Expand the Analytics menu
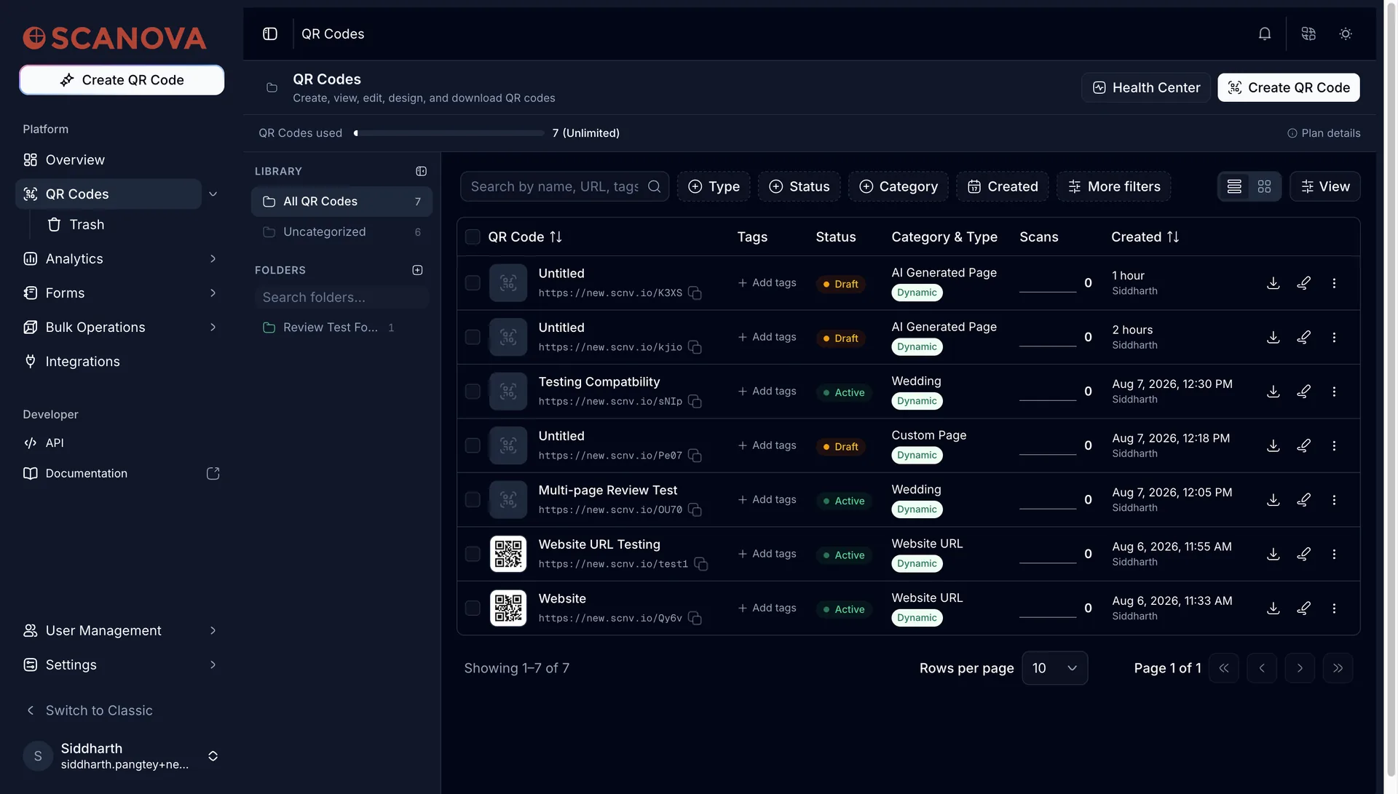This screenshot has width=1398, height=794. click(x=213, y=259)
